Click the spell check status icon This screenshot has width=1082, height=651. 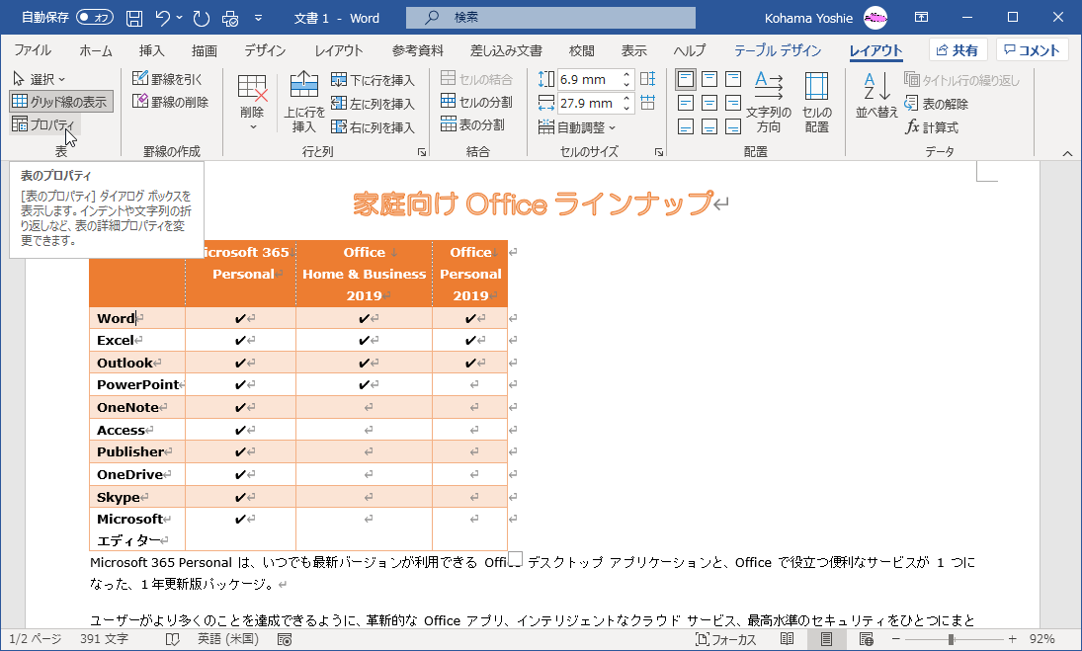173,639
